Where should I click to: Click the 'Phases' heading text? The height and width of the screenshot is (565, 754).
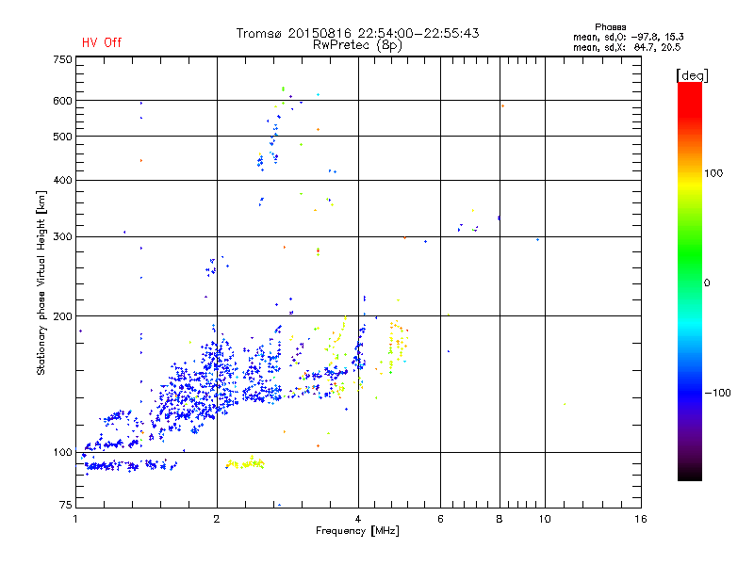(610, 27)
